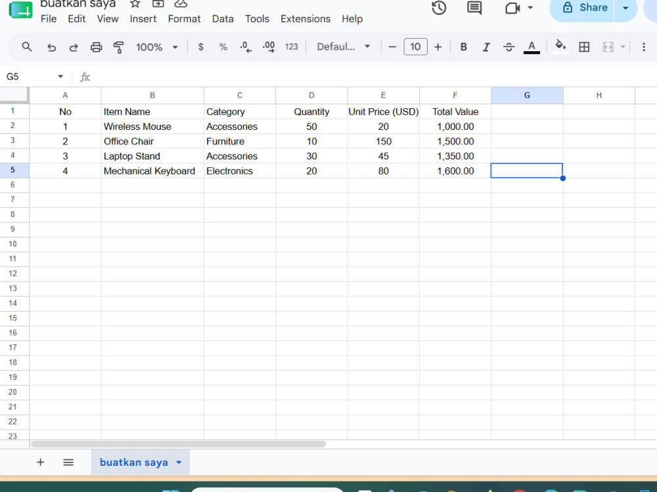Click the font size 10 field
The height and width of the screenshot is (492, 657).
[x=415, y=47]
